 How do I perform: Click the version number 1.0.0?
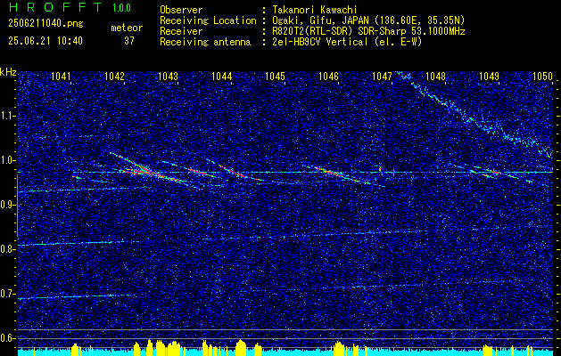click(121, 8)
